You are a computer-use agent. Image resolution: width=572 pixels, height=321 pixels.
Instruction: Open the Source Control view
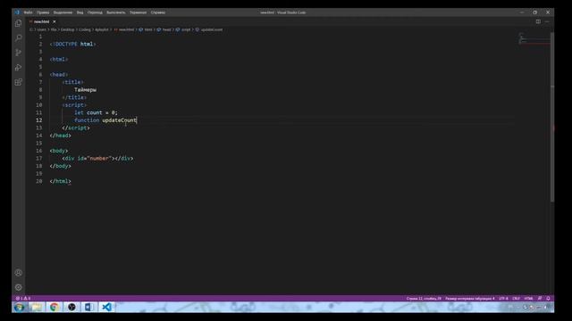pos(18,53)
